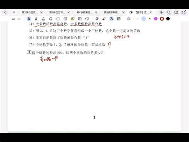Screen dimensions: 189x142
Task: Choose the thinnest stroke width
Action: [137, 19]
